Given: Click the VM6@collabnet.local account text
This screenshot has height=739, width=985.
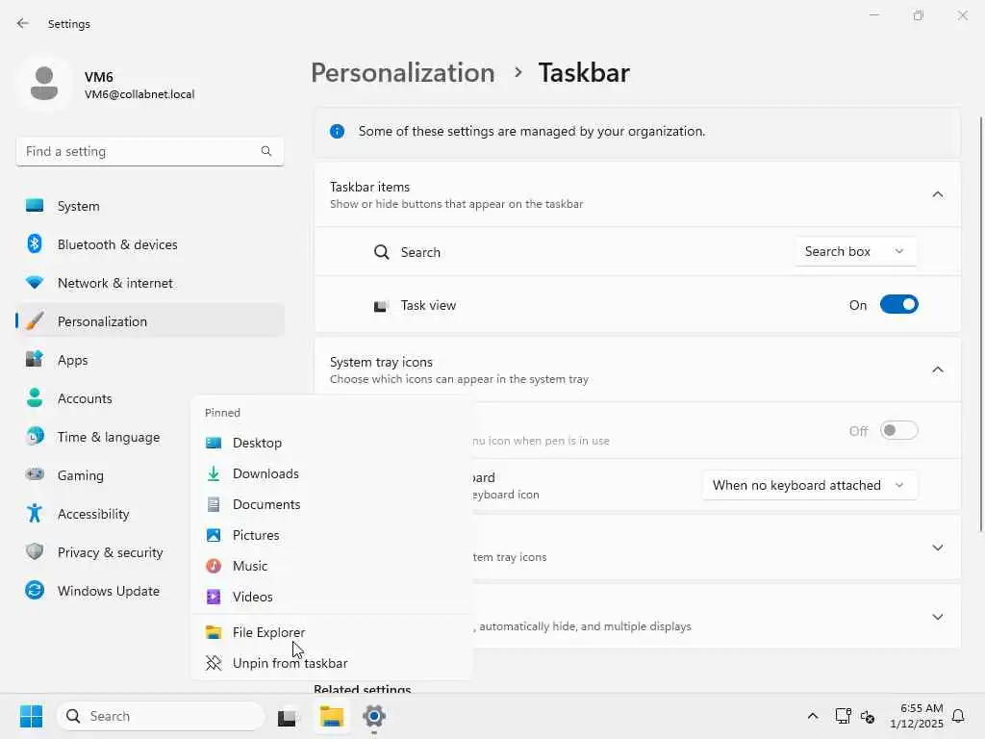Looking at the screenshot, I should click(139, 94).
